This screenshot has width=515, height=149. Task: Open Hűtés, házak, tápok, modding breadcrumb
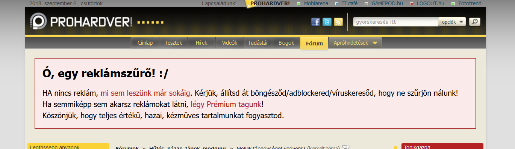point(188,148)
